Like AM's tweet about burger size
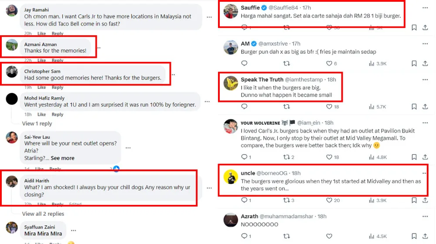The height and width of the screenshot is (244, 436). [x=329, y=64]
